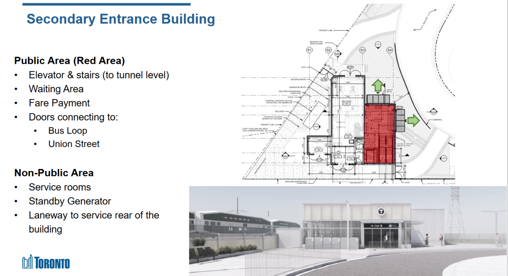Click the S1 grid marker circle
Screen dimensions: 508x276
point(310,50)
